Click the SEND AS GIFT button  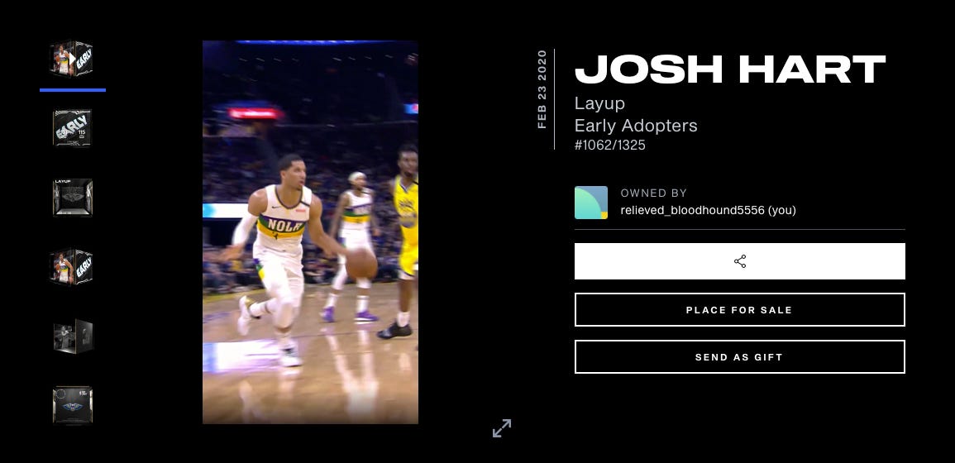(x=739, y=357)
